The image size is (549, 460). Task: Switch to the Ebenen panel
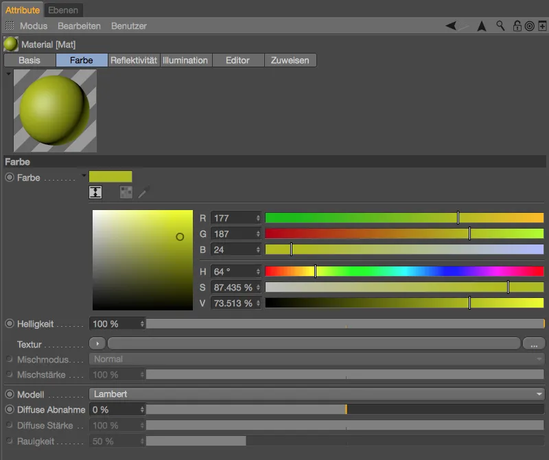click(x=62, y=10)
